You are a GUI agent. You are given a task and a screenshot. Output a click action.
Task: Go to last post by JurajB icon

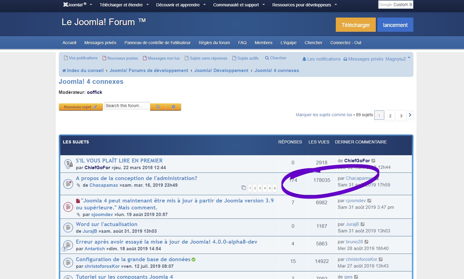coord(362,224)
